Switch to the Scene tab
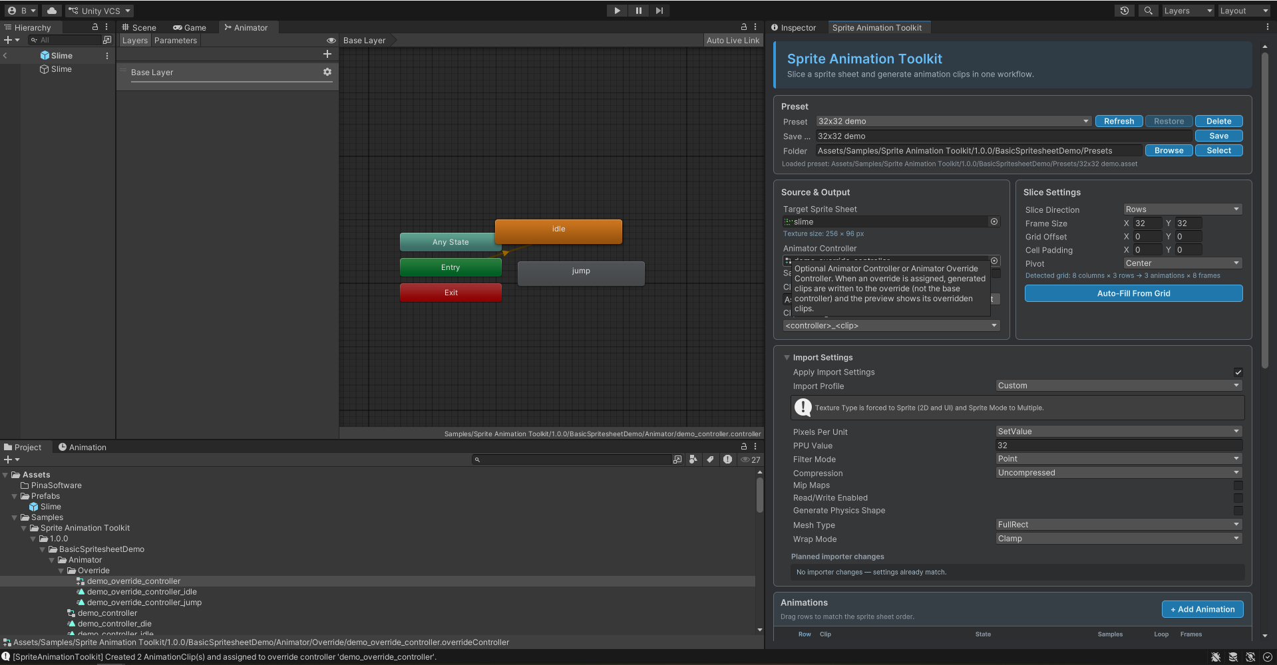 click(140, 27)
